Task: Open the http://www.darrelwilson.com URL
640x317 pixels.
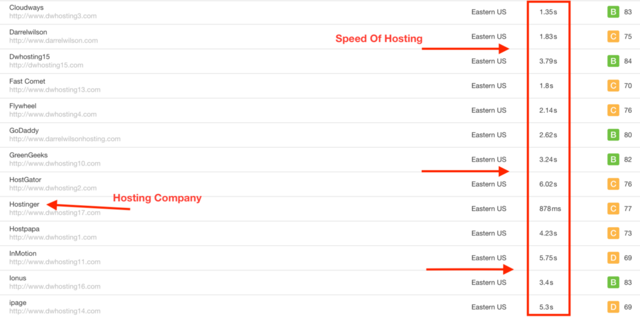Action: point(54,41)
